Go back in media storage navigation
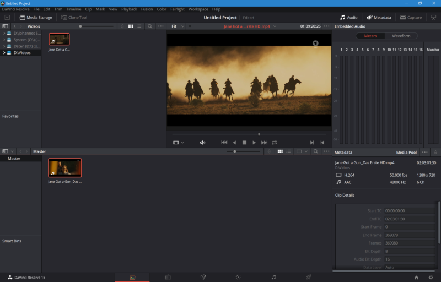 [x=15, y=26]
